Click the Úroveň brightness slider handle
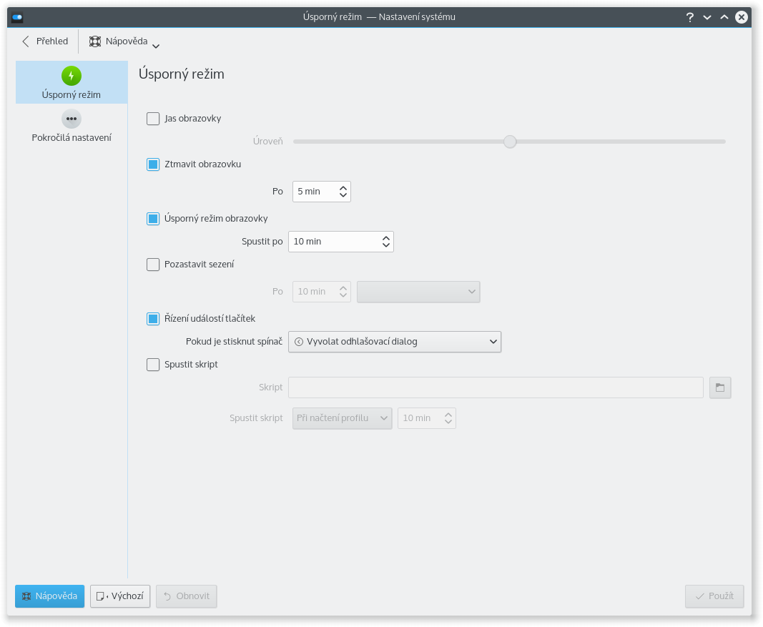 tap(510, 142)
